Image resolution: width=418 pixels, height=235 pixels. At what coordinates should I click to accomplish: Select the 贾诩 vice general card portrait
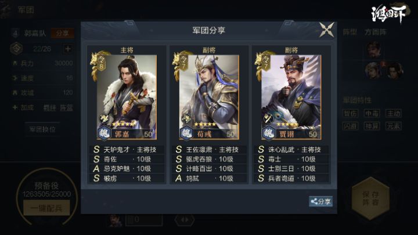[x=291, y=97]
